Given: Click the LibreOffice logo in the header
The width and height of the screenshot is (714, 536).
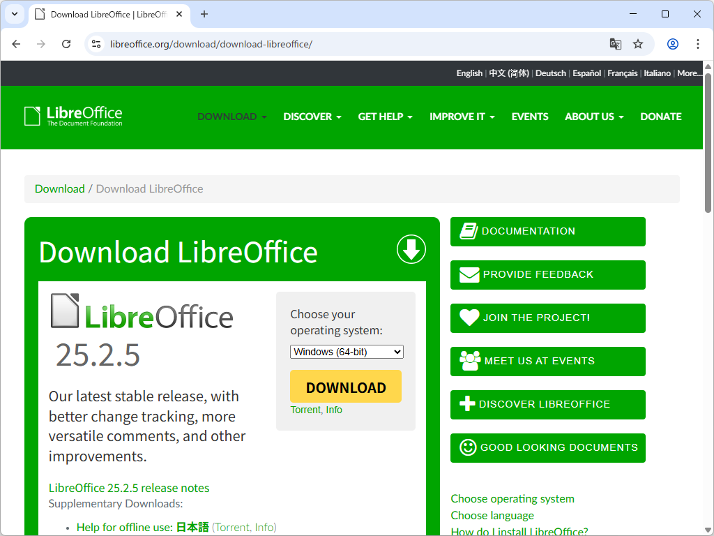Looking at the screenshot, I should (x=73, y=116).
